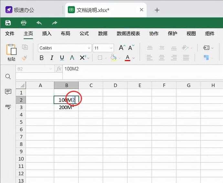Toggle bold formatting
The height and width of the screenshot is (183, 223).
pyautogui.click(x=41, y=58)
